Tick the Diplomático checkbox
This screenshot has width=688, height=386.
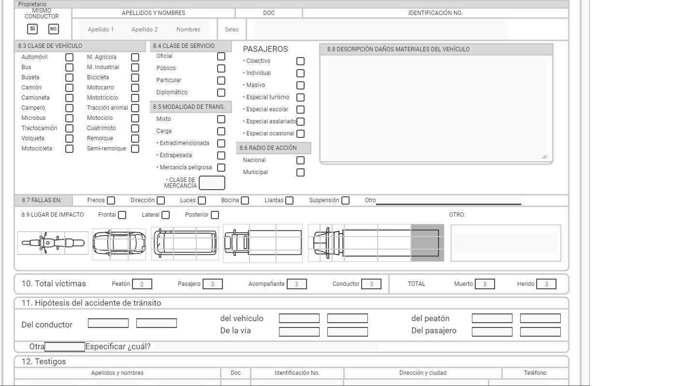coord(221,92)
